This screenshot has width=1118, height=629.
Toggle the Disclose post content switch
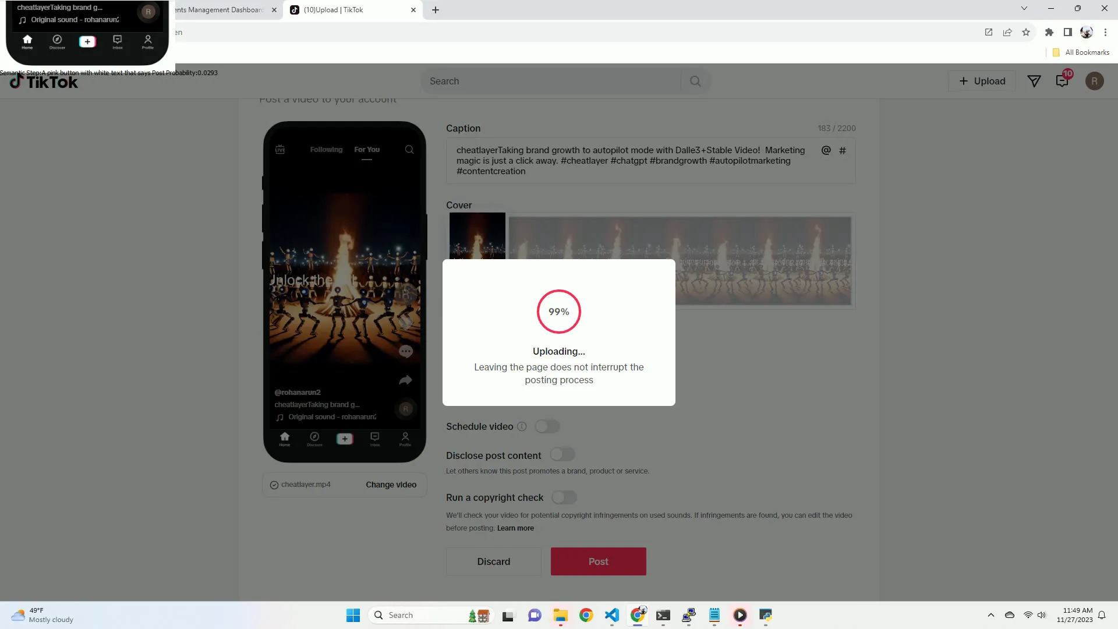tap(562, 454)
